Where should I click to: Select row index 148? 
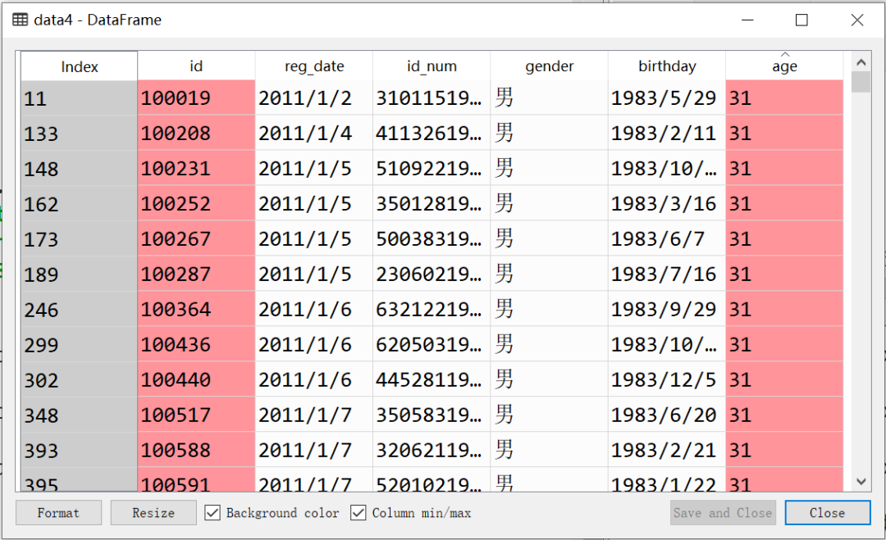(79, 168)
